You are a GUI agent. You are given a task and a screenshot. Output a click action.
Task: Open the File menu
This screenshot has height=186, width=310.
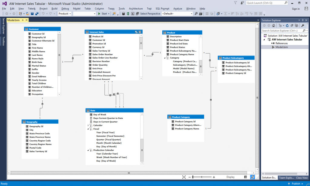(x=4, y=8)
